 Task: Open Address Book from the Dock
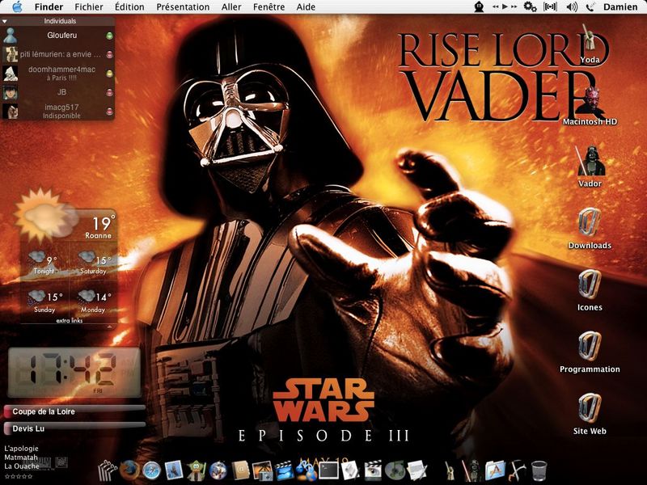pos(240,470)
